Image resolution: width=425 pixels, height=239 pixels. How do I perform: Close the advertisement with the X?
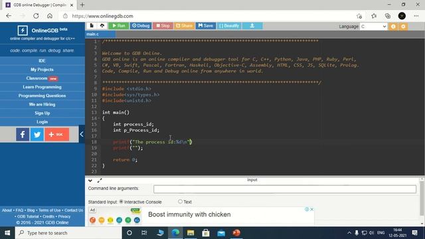[311, 209]
